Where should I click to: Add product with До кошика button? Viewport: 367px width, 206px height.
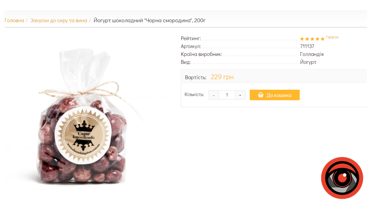275,95
